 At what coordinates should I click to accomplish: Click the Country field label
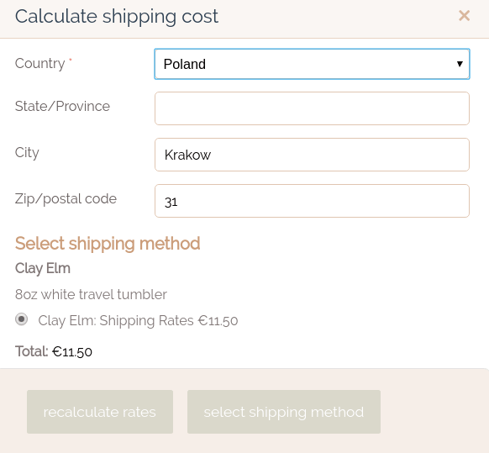[40, 64]
